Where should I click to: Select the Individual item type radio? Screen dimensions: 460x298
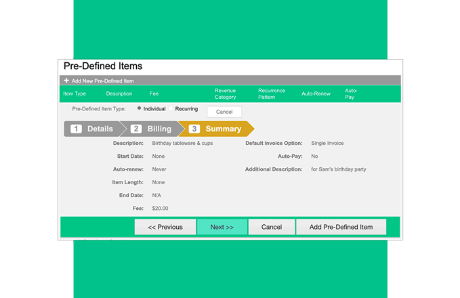pyautogui.click(x=139, y=108)
